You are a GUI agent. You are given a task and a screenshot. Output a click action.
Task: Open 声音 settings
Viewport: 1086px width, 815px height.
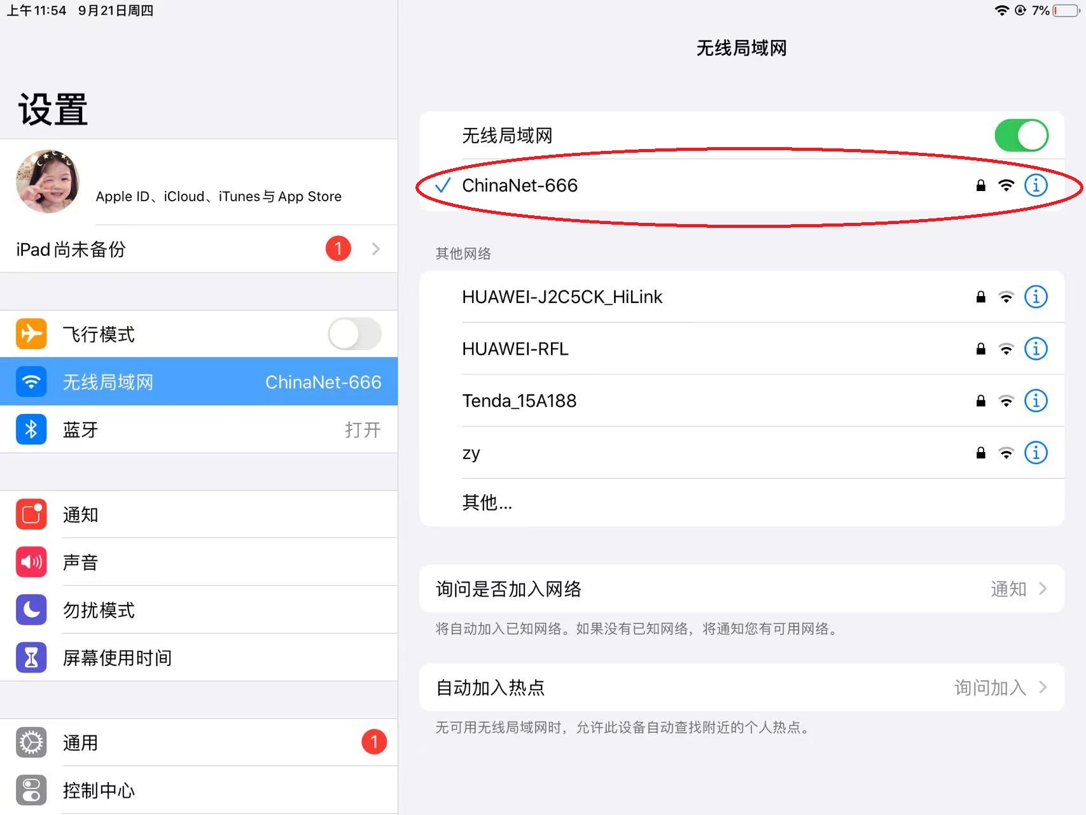pyautogui.click(x=198, y=562)
